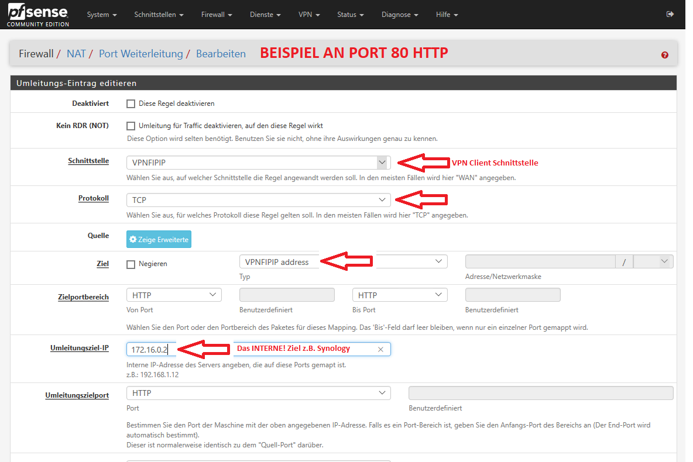Click the NAT breadcrumb link
Screen dimensions: 693x462
tap(76, 54)
